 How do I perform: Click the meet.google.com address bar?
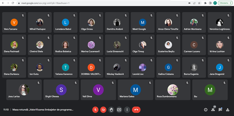point(87,3)
